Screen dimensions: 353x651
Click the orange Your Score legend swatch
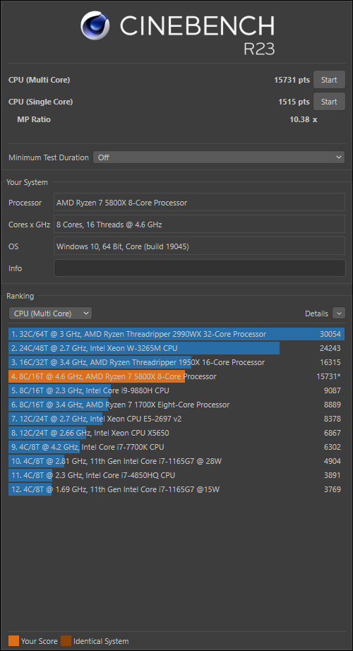point(13,641)
